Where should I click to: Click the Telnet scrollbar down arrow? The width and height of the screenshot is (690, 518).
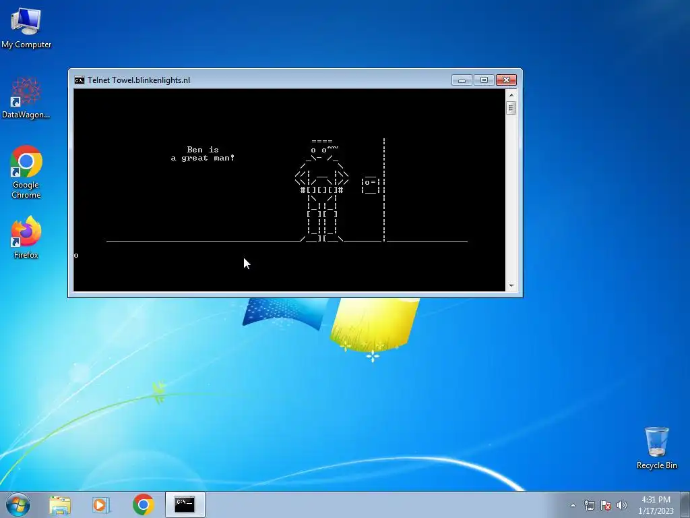pyautogui.click(x=511, y=285)
